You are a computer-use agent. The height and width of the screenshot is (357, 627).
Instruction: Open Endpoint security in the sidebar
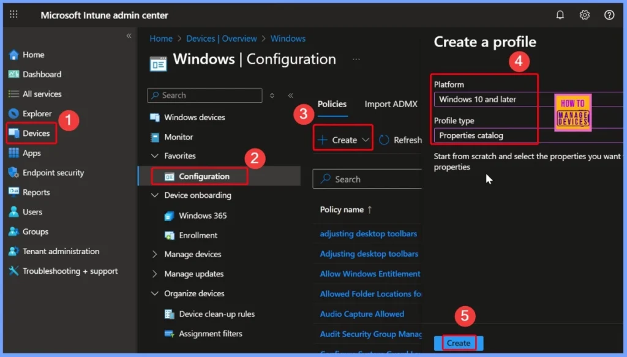pos(53,173)
